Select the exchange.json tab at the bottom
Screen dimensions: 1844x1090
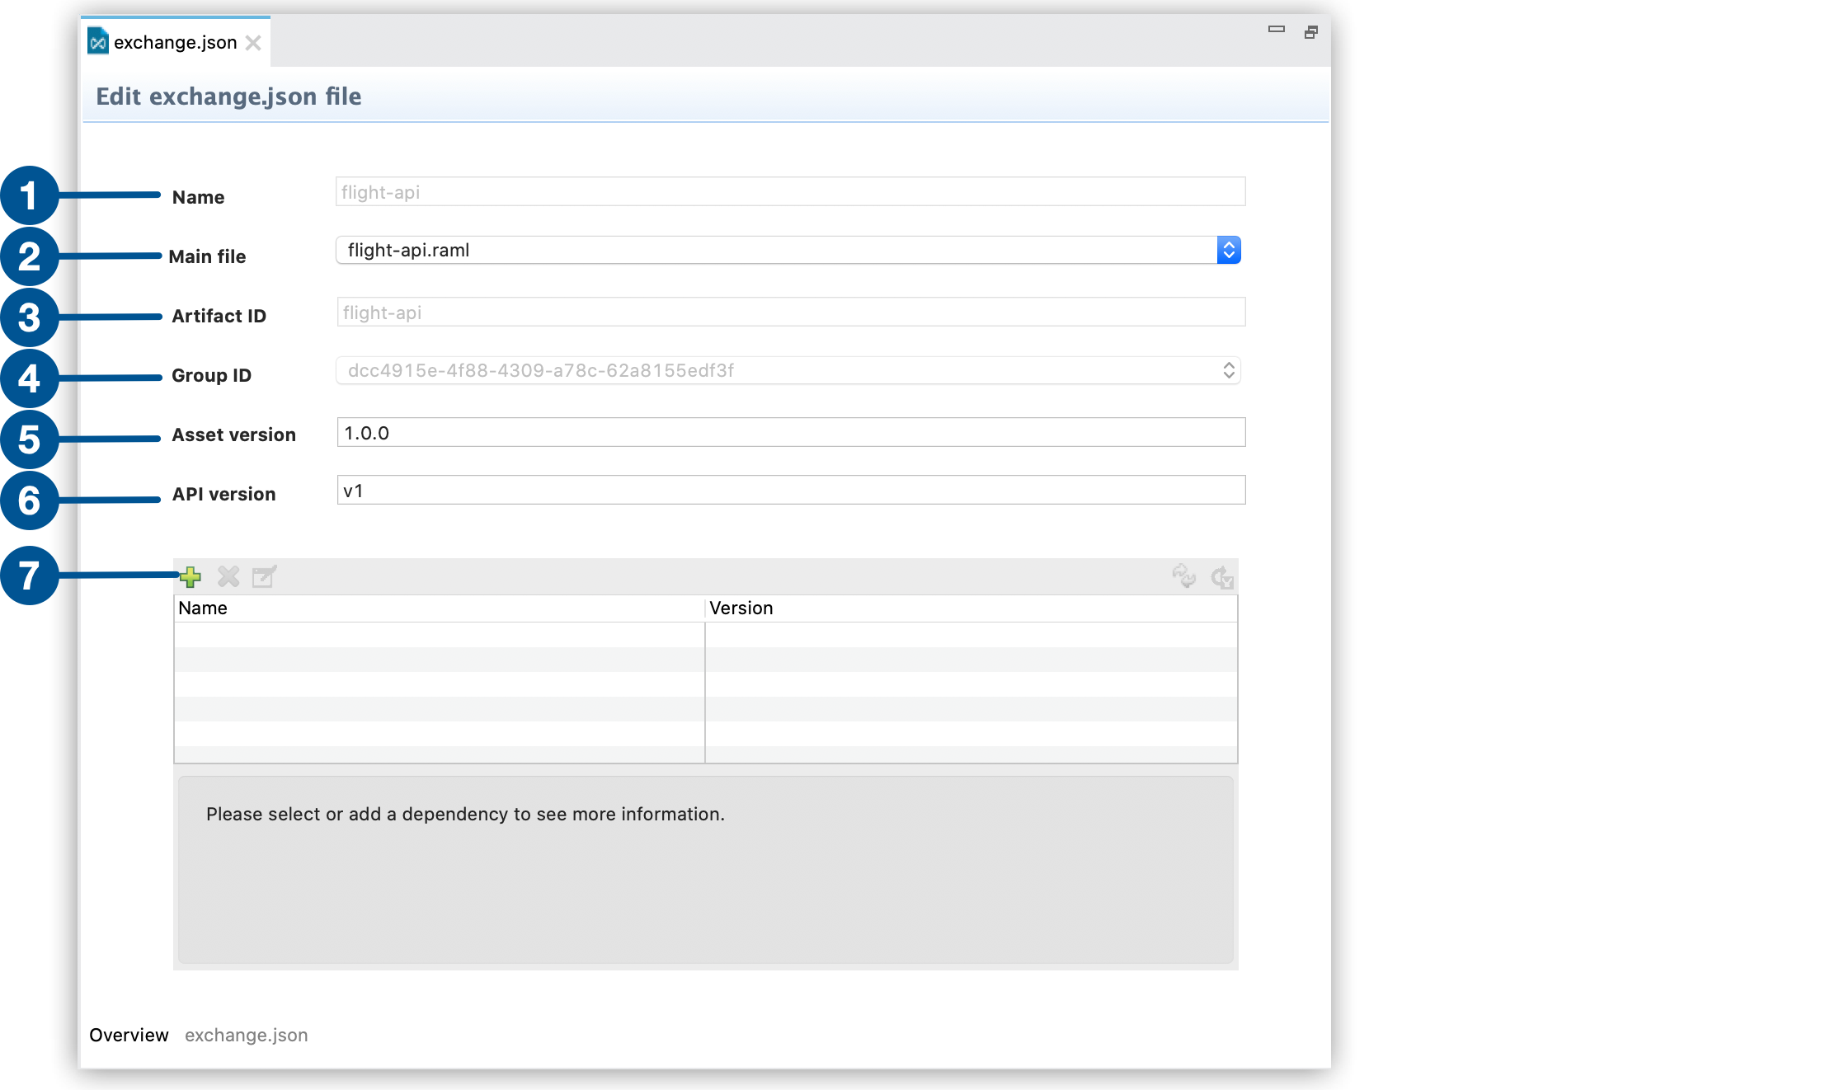coord(246,1035)
